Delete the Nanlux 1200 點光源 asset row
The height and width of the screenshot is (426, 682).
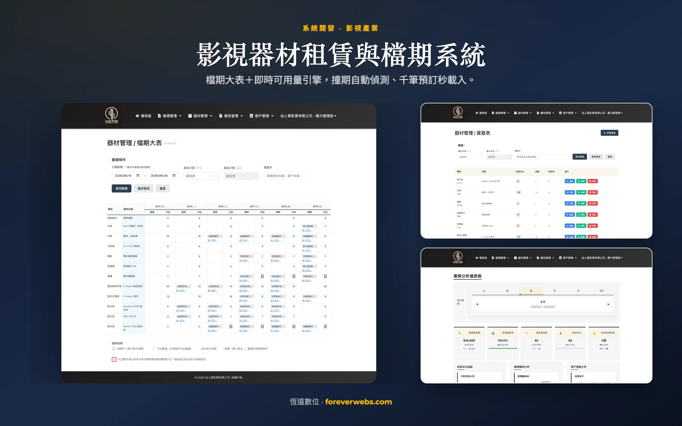pyautogui.click(x=592, y=181)
